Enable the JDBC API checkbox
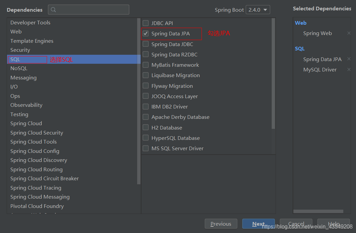Screen dimensions: 356x233 [145, 23]
